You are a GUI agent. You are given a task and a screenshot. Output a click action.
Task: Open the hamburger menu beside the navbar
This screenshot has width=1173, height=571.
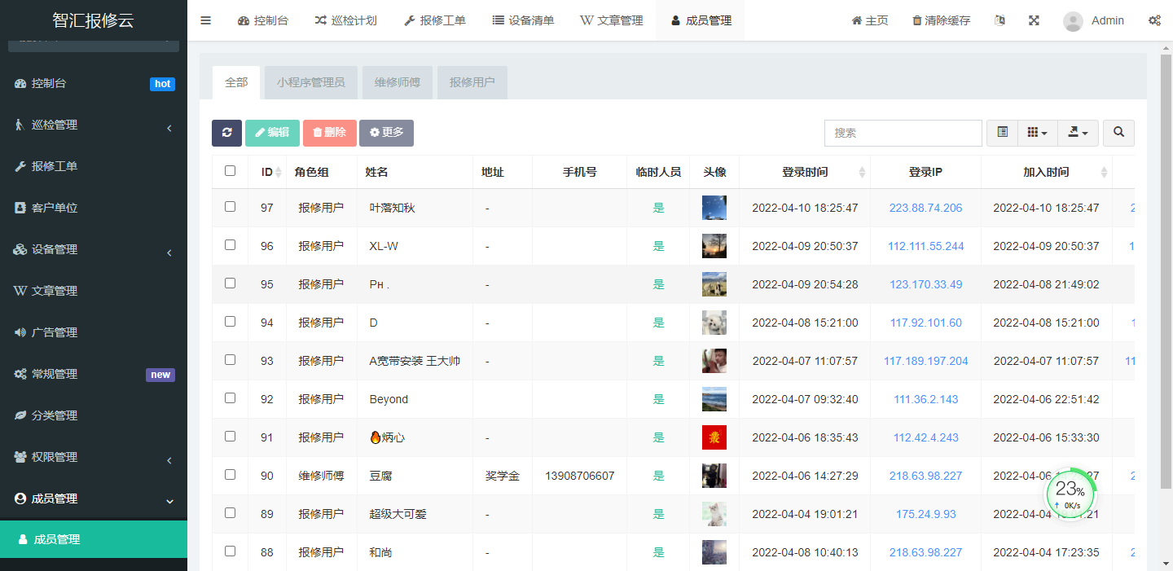(x=205, y=20)
